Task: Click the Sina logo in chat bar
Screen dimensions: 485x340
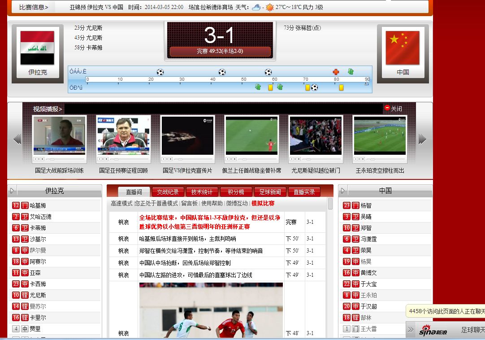Action: tap(433, 331)
